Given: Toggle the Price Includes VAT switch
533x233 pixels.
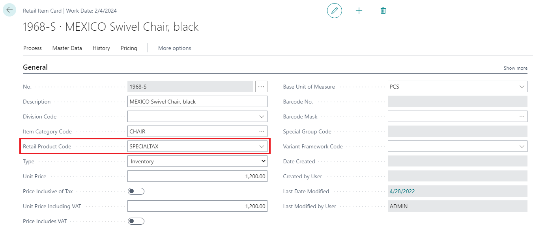Looking at the screenshot, I should coord(136,221).
